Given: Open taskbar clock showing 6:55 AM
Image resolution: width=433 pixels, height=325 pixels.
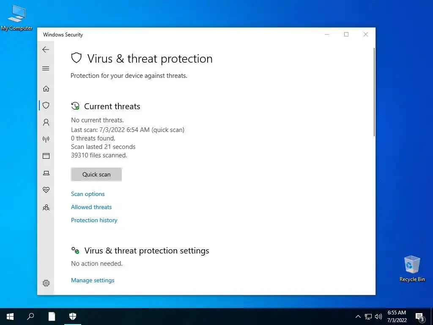Looking at the screenshot, I should click(397, 317).
